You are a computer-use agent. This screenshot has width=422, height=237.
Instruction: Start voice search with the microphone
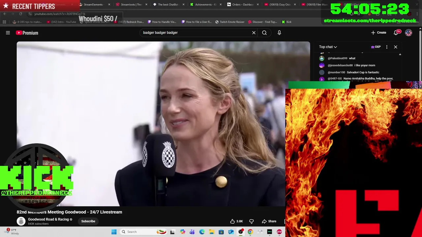click(x=279, y=33)
